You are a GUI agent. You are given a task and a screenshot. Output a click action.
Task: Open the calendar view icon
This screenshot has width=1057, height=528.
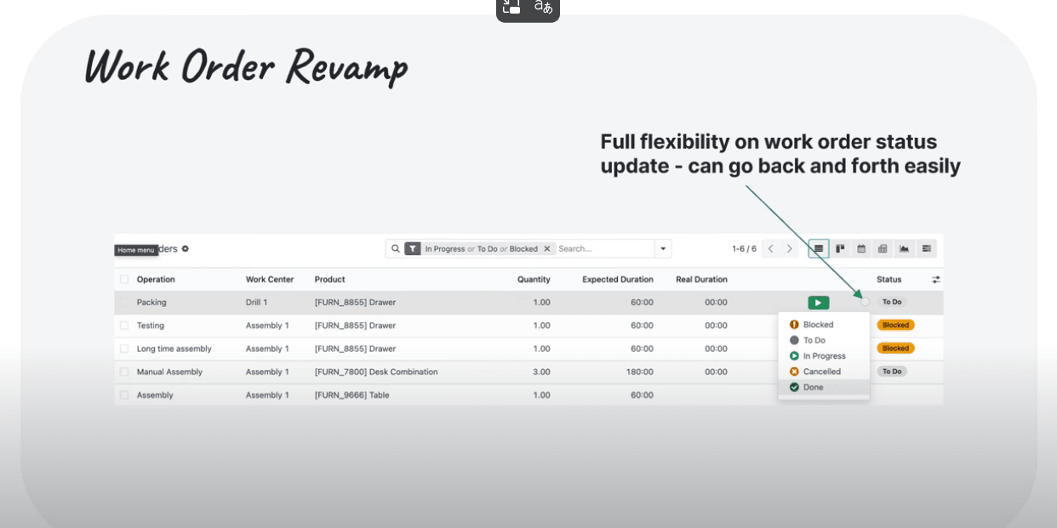point(861,248)
